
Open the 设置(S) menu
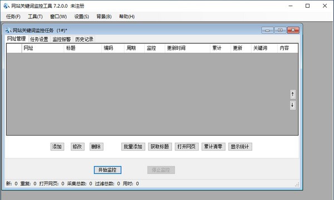tap(82, 17)
